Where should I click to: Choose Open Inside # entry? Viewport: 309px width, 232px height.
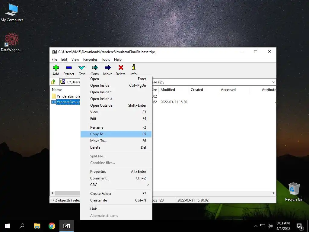pos(116,99)
